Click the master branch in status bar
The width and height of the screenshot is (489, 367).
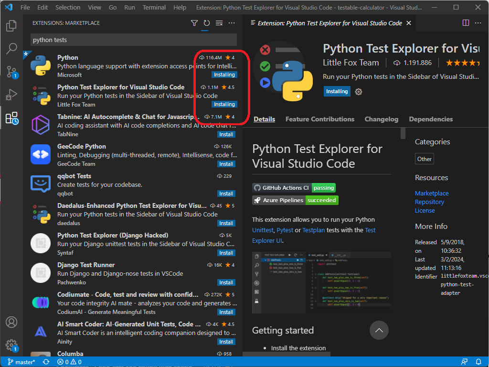[21, 362]
